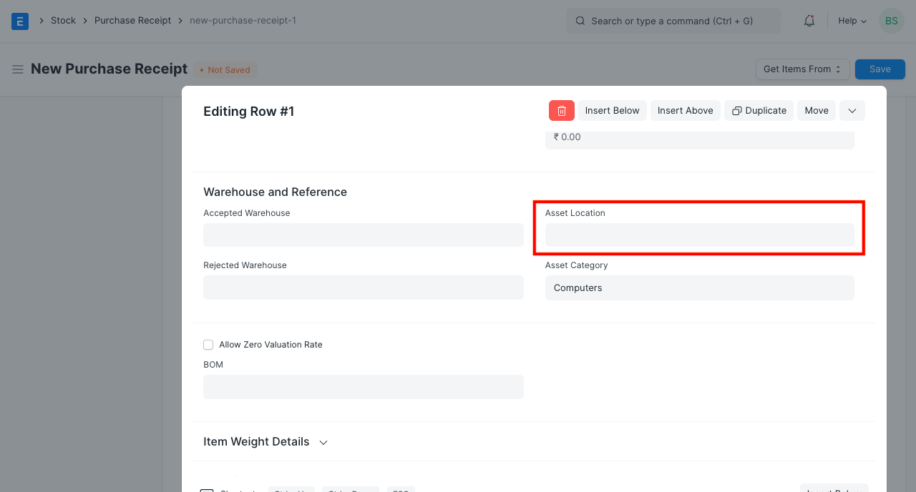Open the notifications bell

(x=809, y=21)
